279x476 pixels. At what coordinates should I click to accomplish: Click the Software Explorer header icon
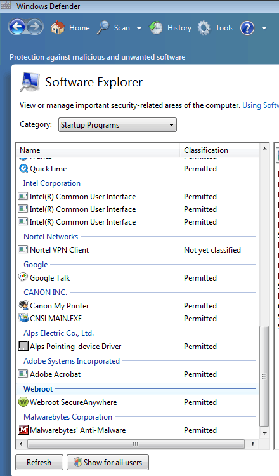coord(30,82)
